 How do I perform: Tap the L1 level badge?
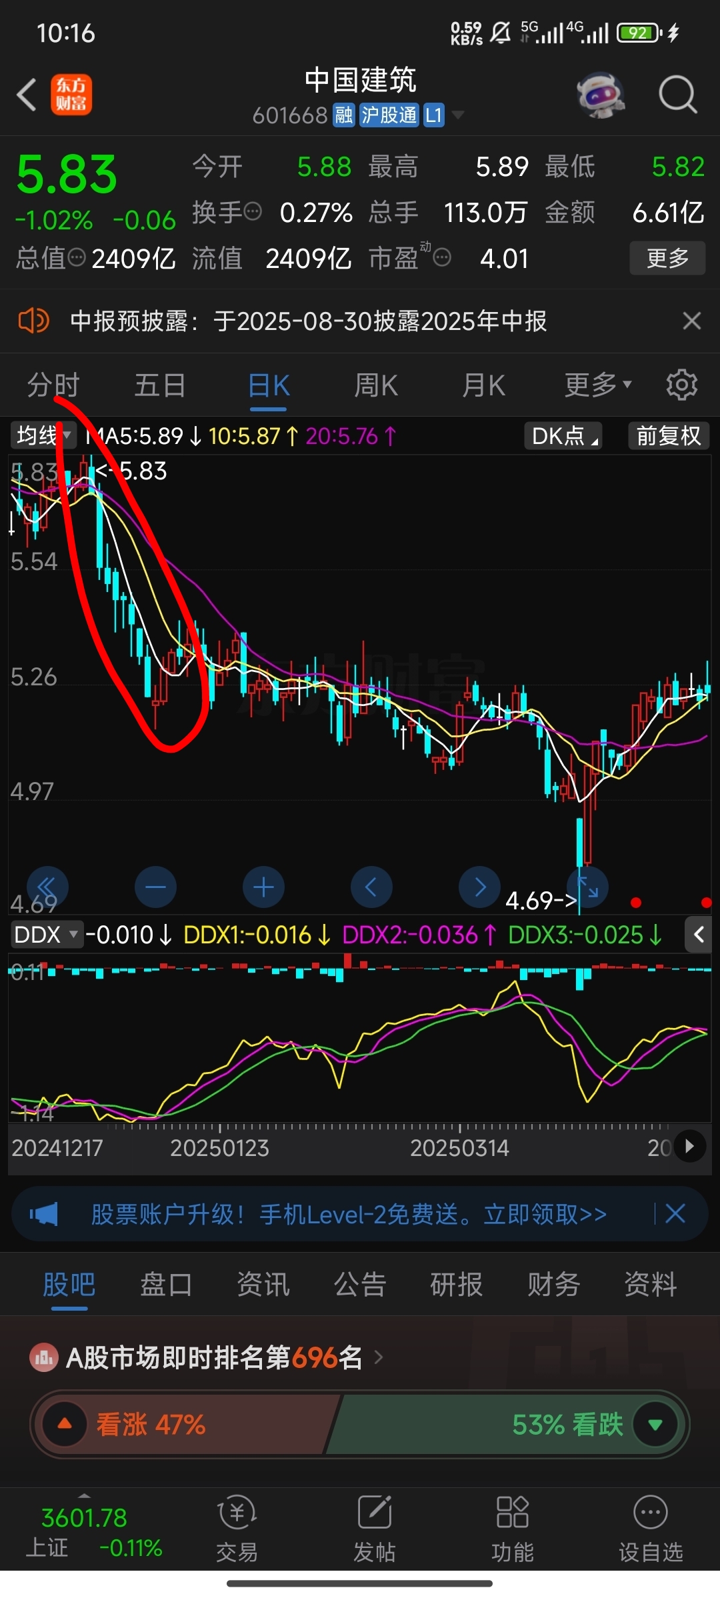(434, 115)
